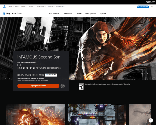Open the fiery character screenshot thumbnail
The width and height of the screenshot is (156, 125).
coord(35,114)
